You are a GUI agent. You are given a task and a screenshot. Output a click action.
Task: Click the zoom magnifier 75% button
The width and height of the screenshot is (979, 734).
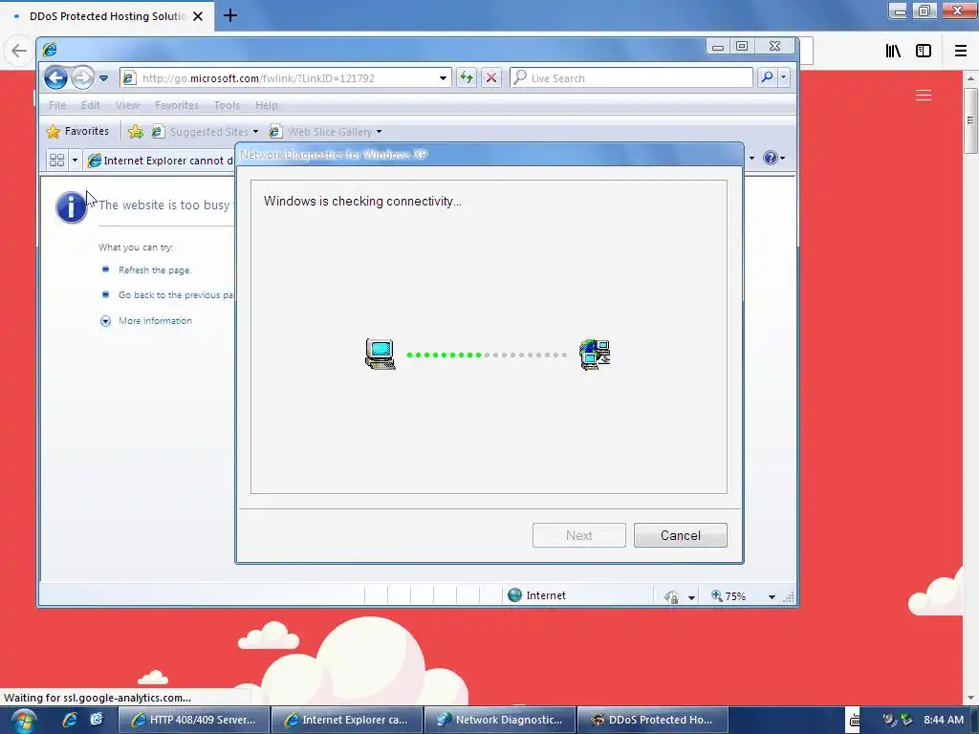tap(729, 596)
